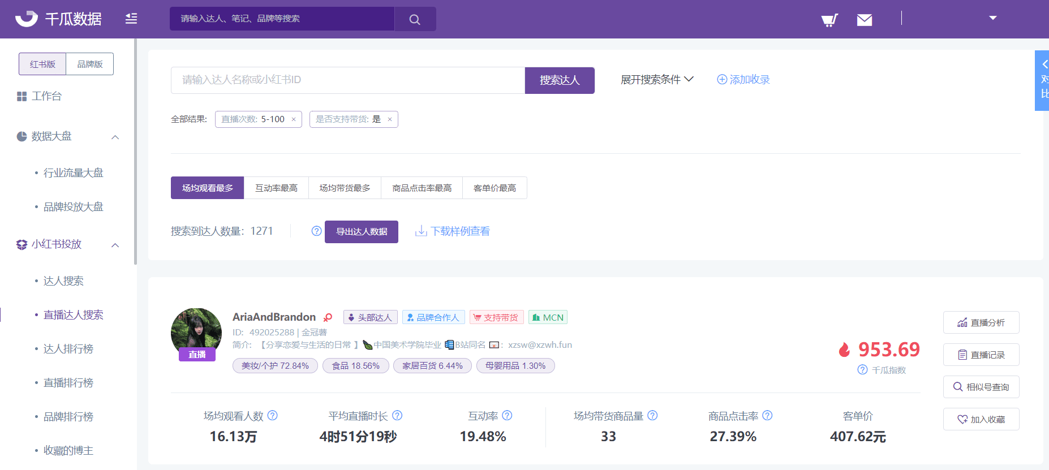Remove the 直播次数 5-100 filter tag
1049x470 pixels.
coord(294,119)
